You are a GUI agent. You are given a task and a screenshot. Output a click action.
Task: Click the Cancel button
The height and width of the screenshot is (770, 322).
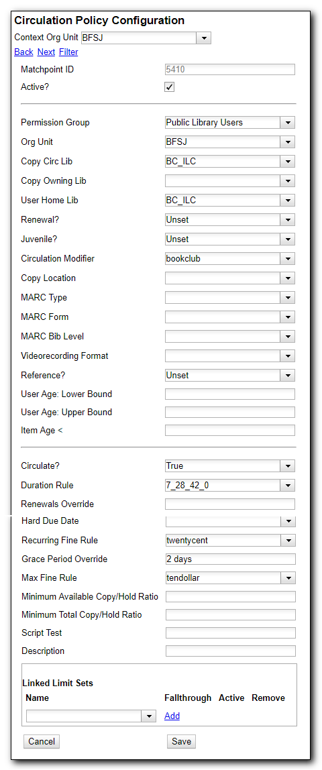41,742
